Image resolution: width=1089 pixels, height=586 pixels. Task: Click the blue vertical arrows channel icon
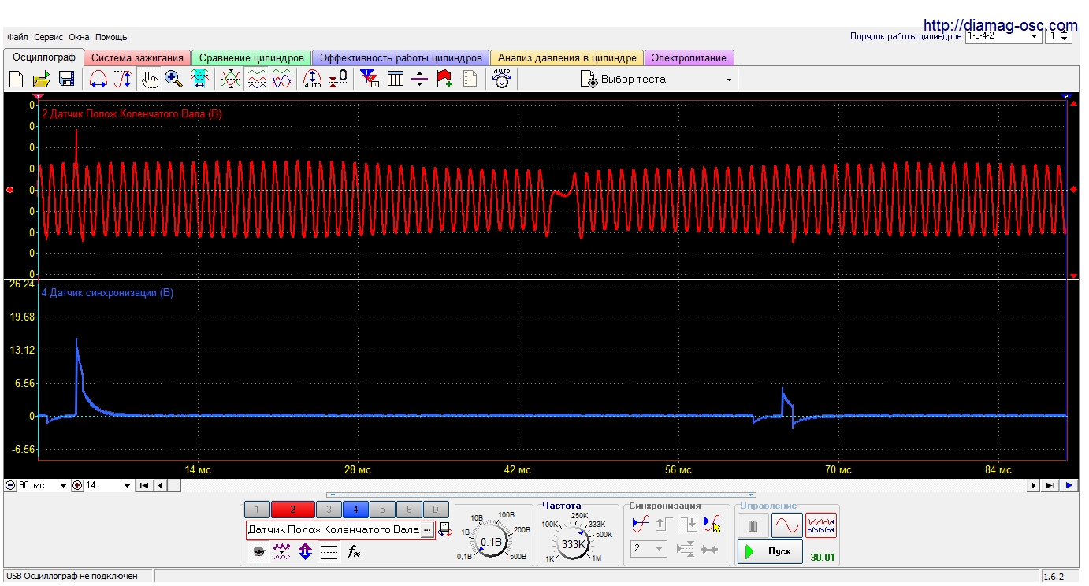306,552
